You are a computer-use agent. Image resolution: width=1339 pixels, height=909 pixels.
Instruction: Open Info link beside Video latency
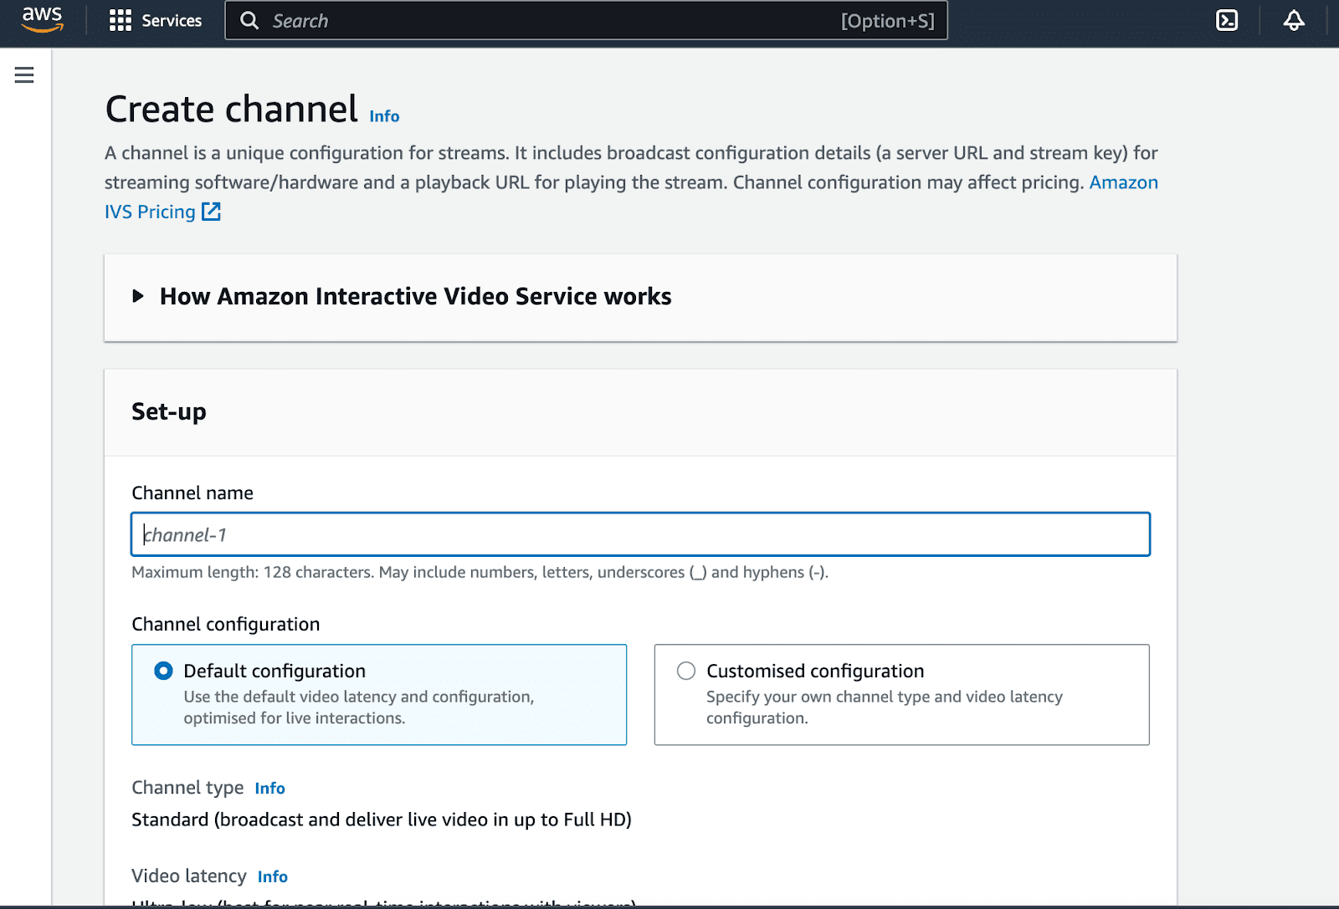272,876
